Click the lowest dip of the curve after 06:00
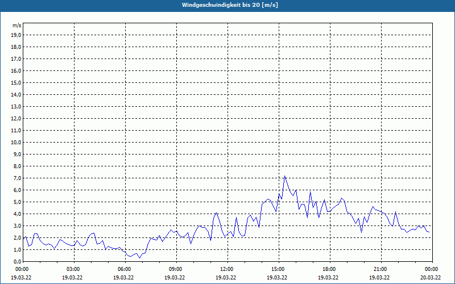This screenshot has width=455, height=284. tap(139, 258)
